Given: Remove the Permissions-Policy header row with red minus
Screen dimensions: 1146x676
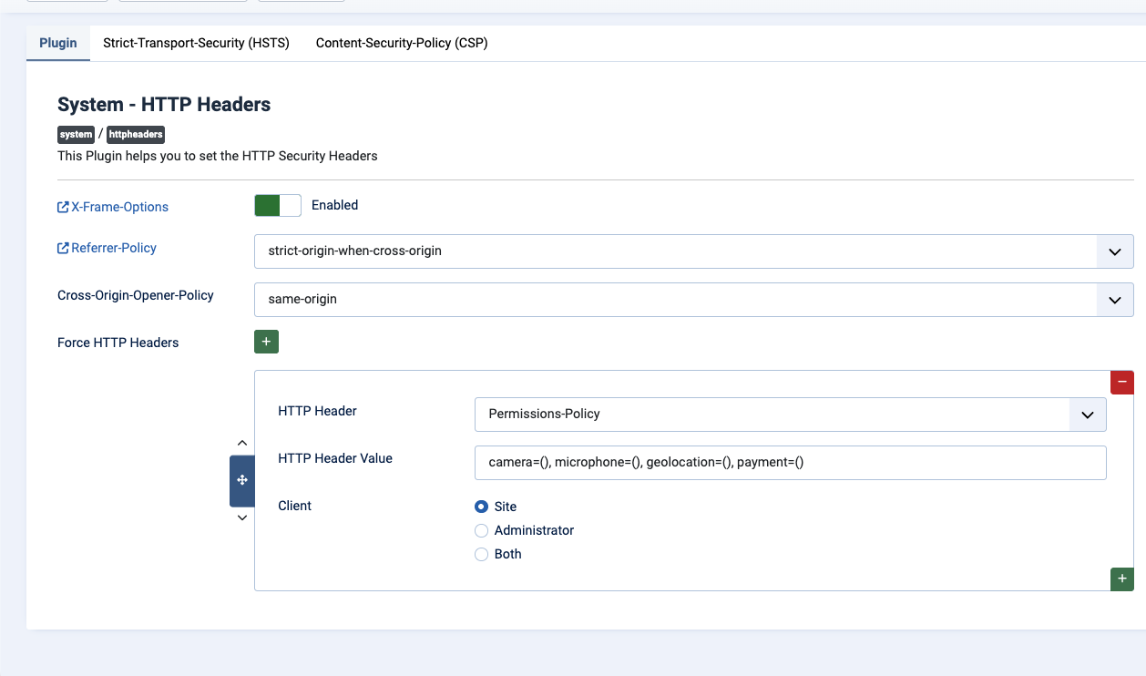Looking at the screenshot, I should (1121, 382).
